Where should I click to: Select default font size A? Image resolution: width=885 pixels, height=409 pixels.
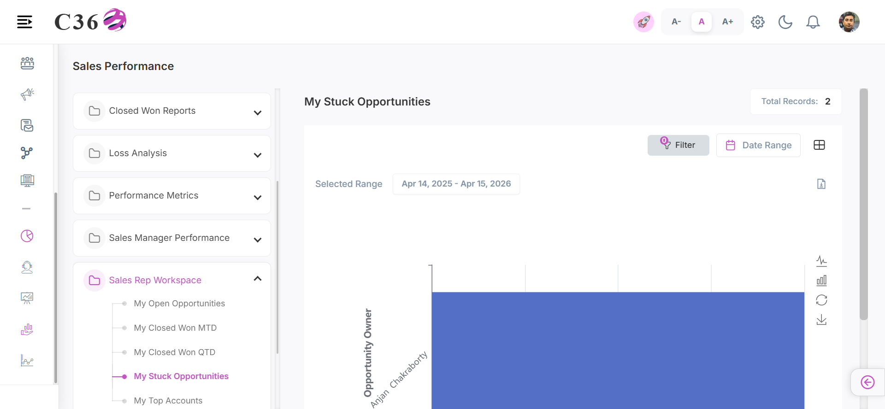[702, 22]
